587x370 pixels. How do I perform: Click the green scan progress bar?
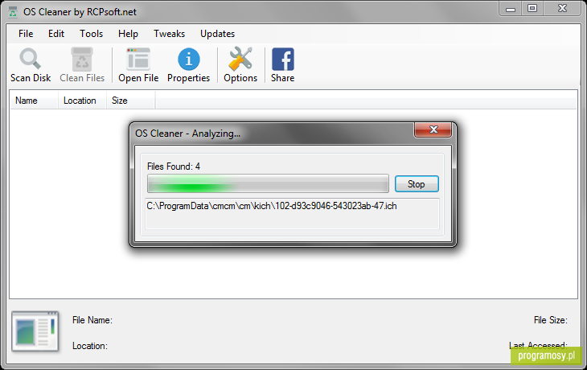tap(268, 183)
